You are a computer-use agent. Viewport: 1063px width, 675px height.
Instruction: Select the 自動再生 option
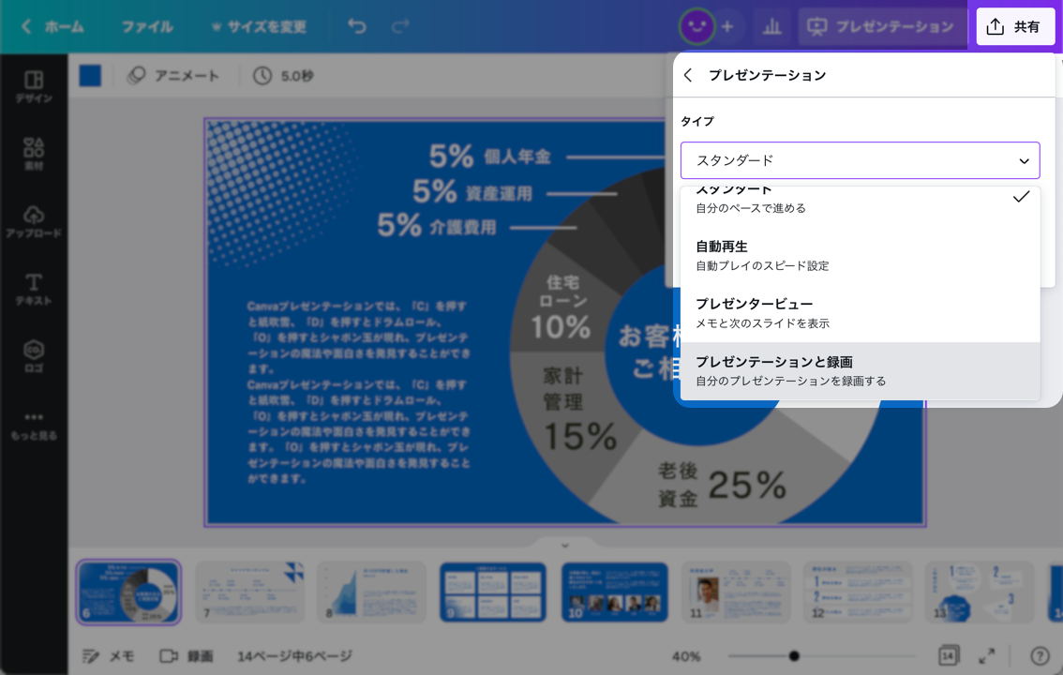pos(860,256)
